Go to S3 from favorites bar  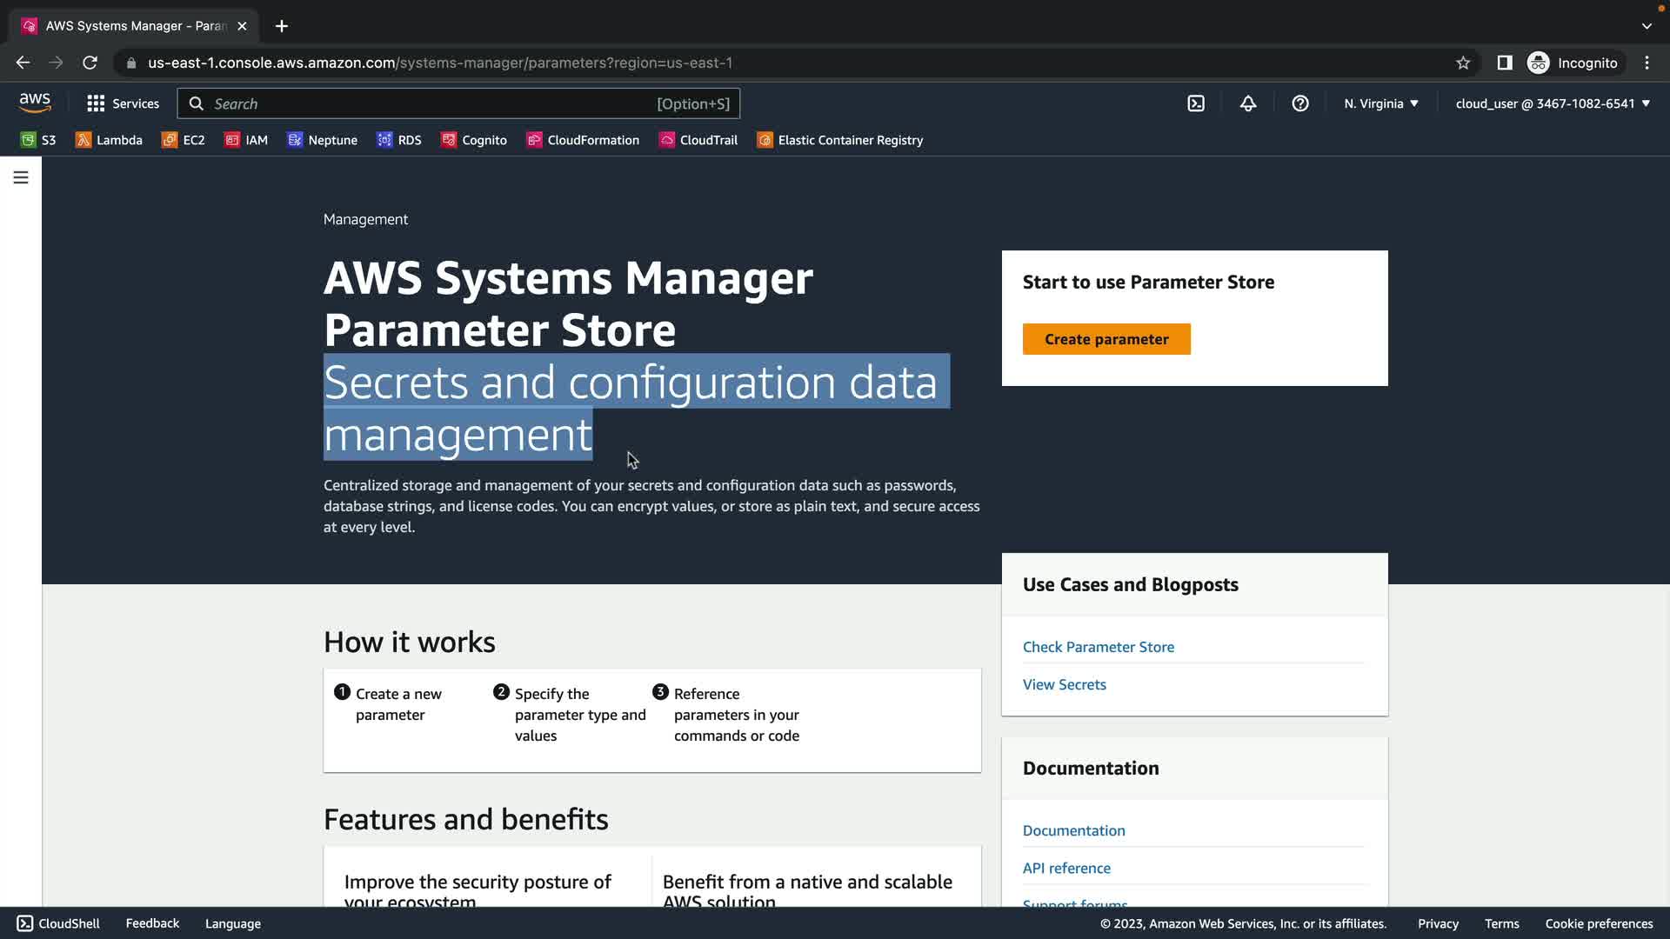[x=38, y=140]
